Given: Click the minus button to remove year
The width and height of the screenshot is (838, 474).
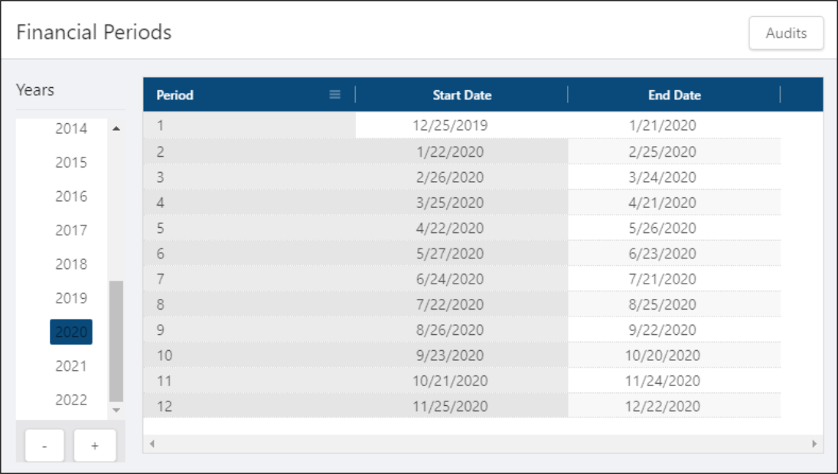Looking at the screenshot, I should click(x=44, y=446).
